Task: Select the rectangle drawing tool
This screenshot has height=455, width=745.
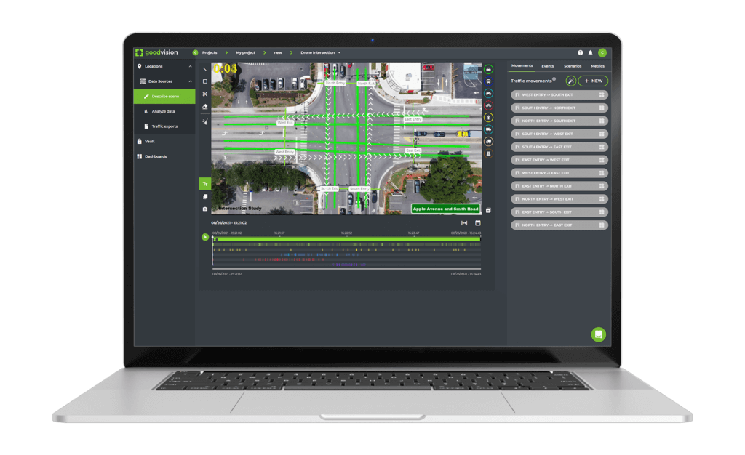Action: (204, 81)
